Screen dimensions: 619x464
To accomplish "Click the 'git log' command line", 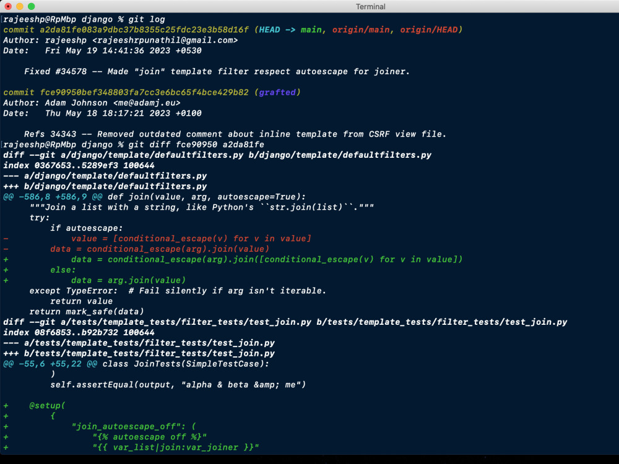I will (x=84, y=19).
